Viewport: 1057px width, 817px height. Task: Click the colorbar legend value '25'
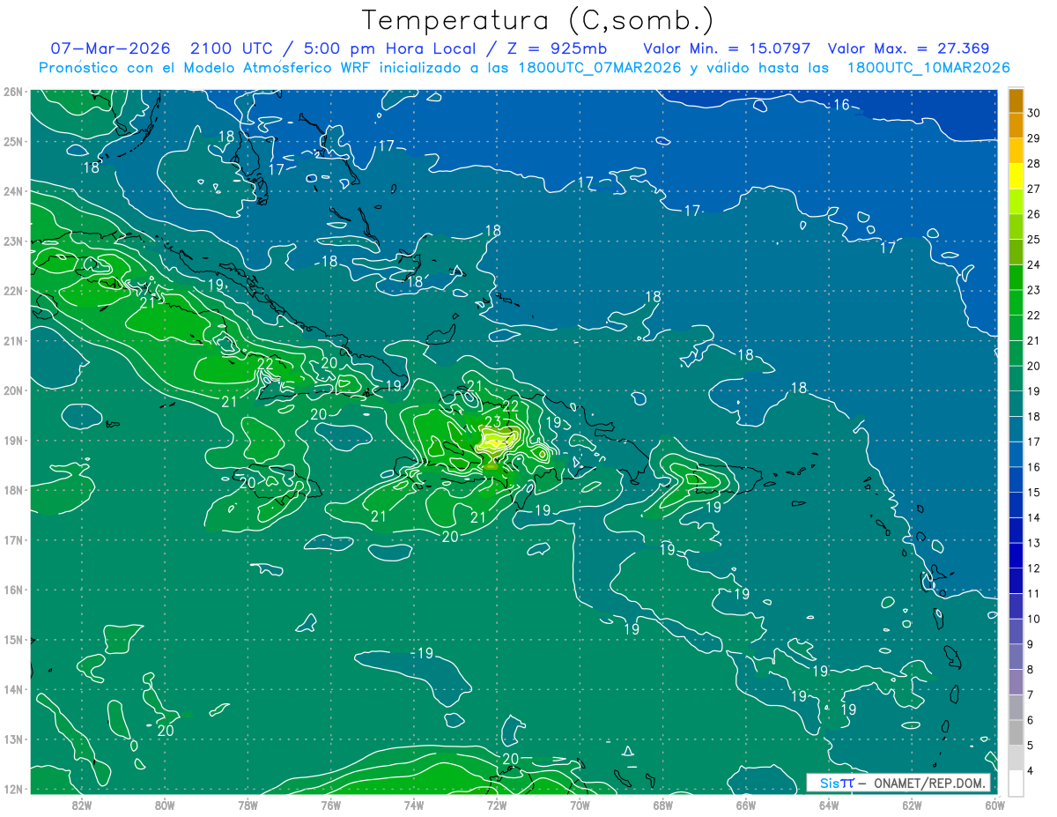click(1035, 239)
